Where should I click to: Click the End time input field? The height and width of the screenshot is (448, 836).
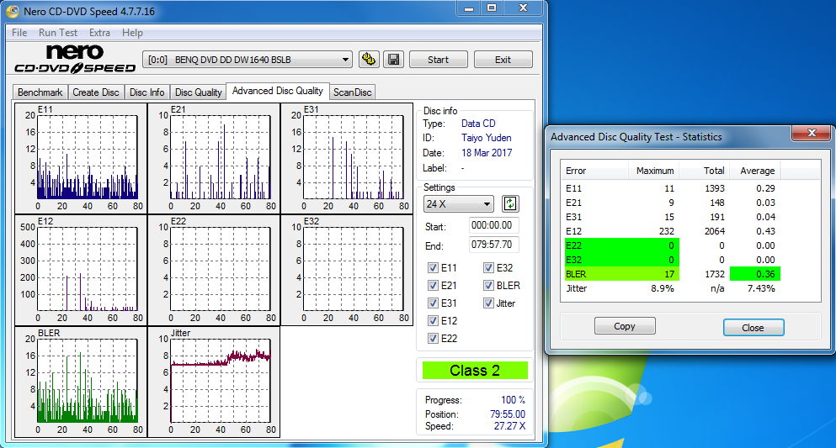pos(493,245)
